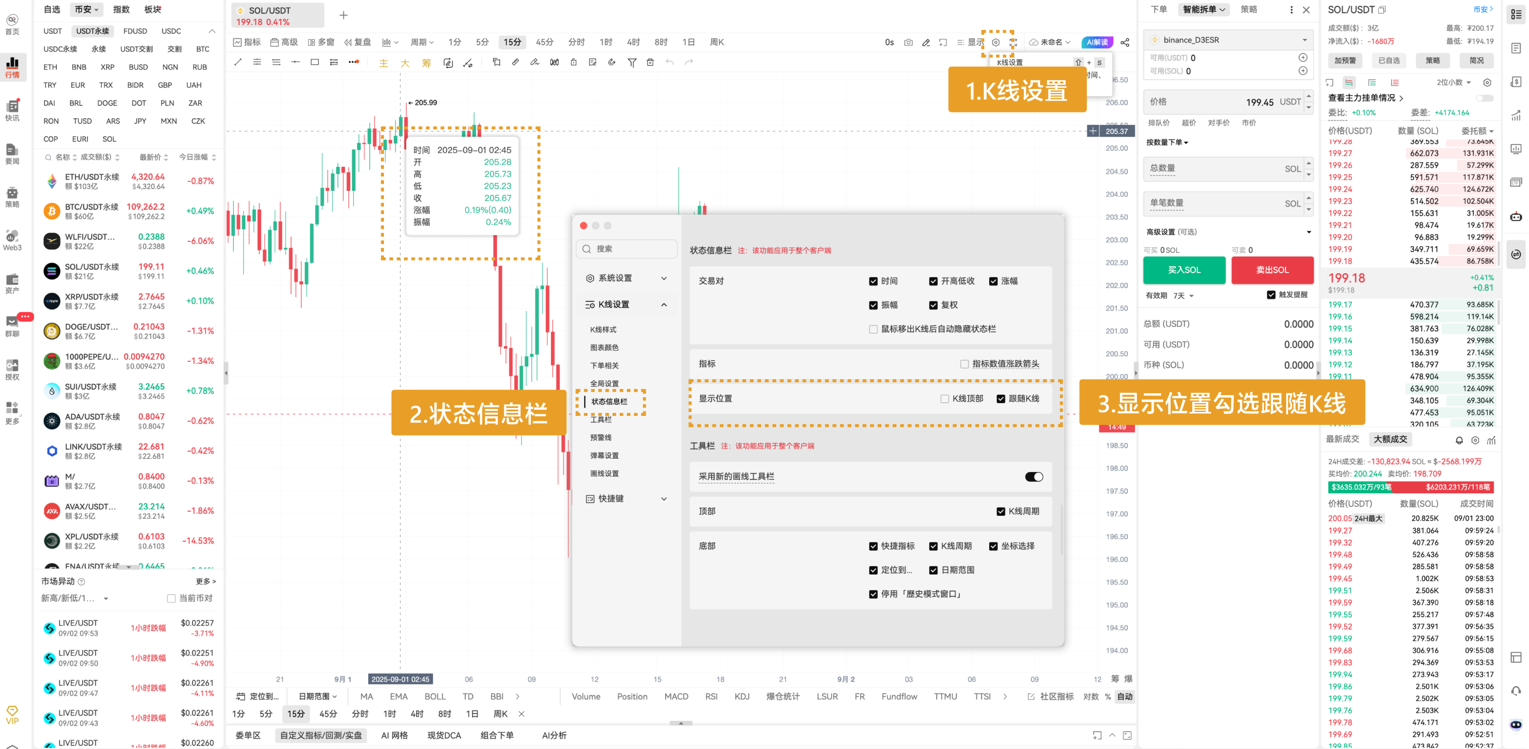Click the more options dots in order panel
The image size is (1529, 749).
tap(1292, 10)
